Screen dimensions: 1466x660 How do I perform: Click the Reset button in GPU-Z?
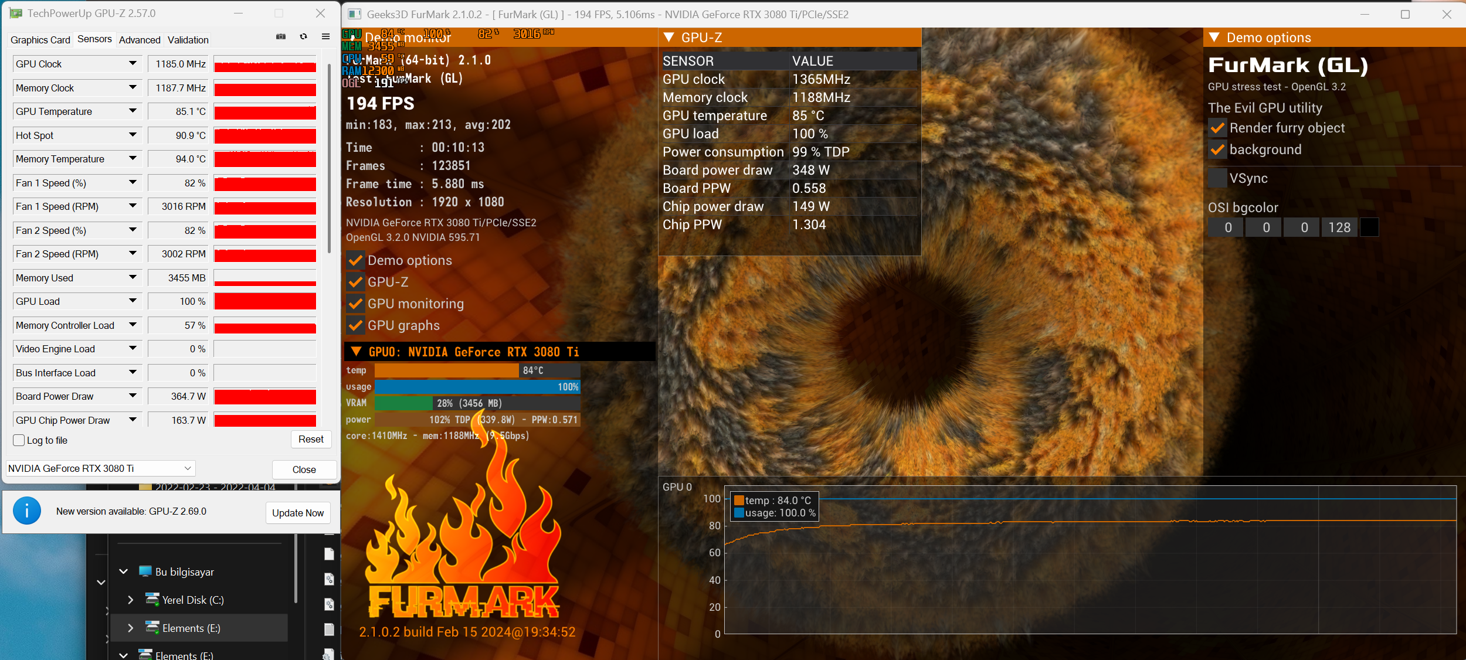(311, 439)
